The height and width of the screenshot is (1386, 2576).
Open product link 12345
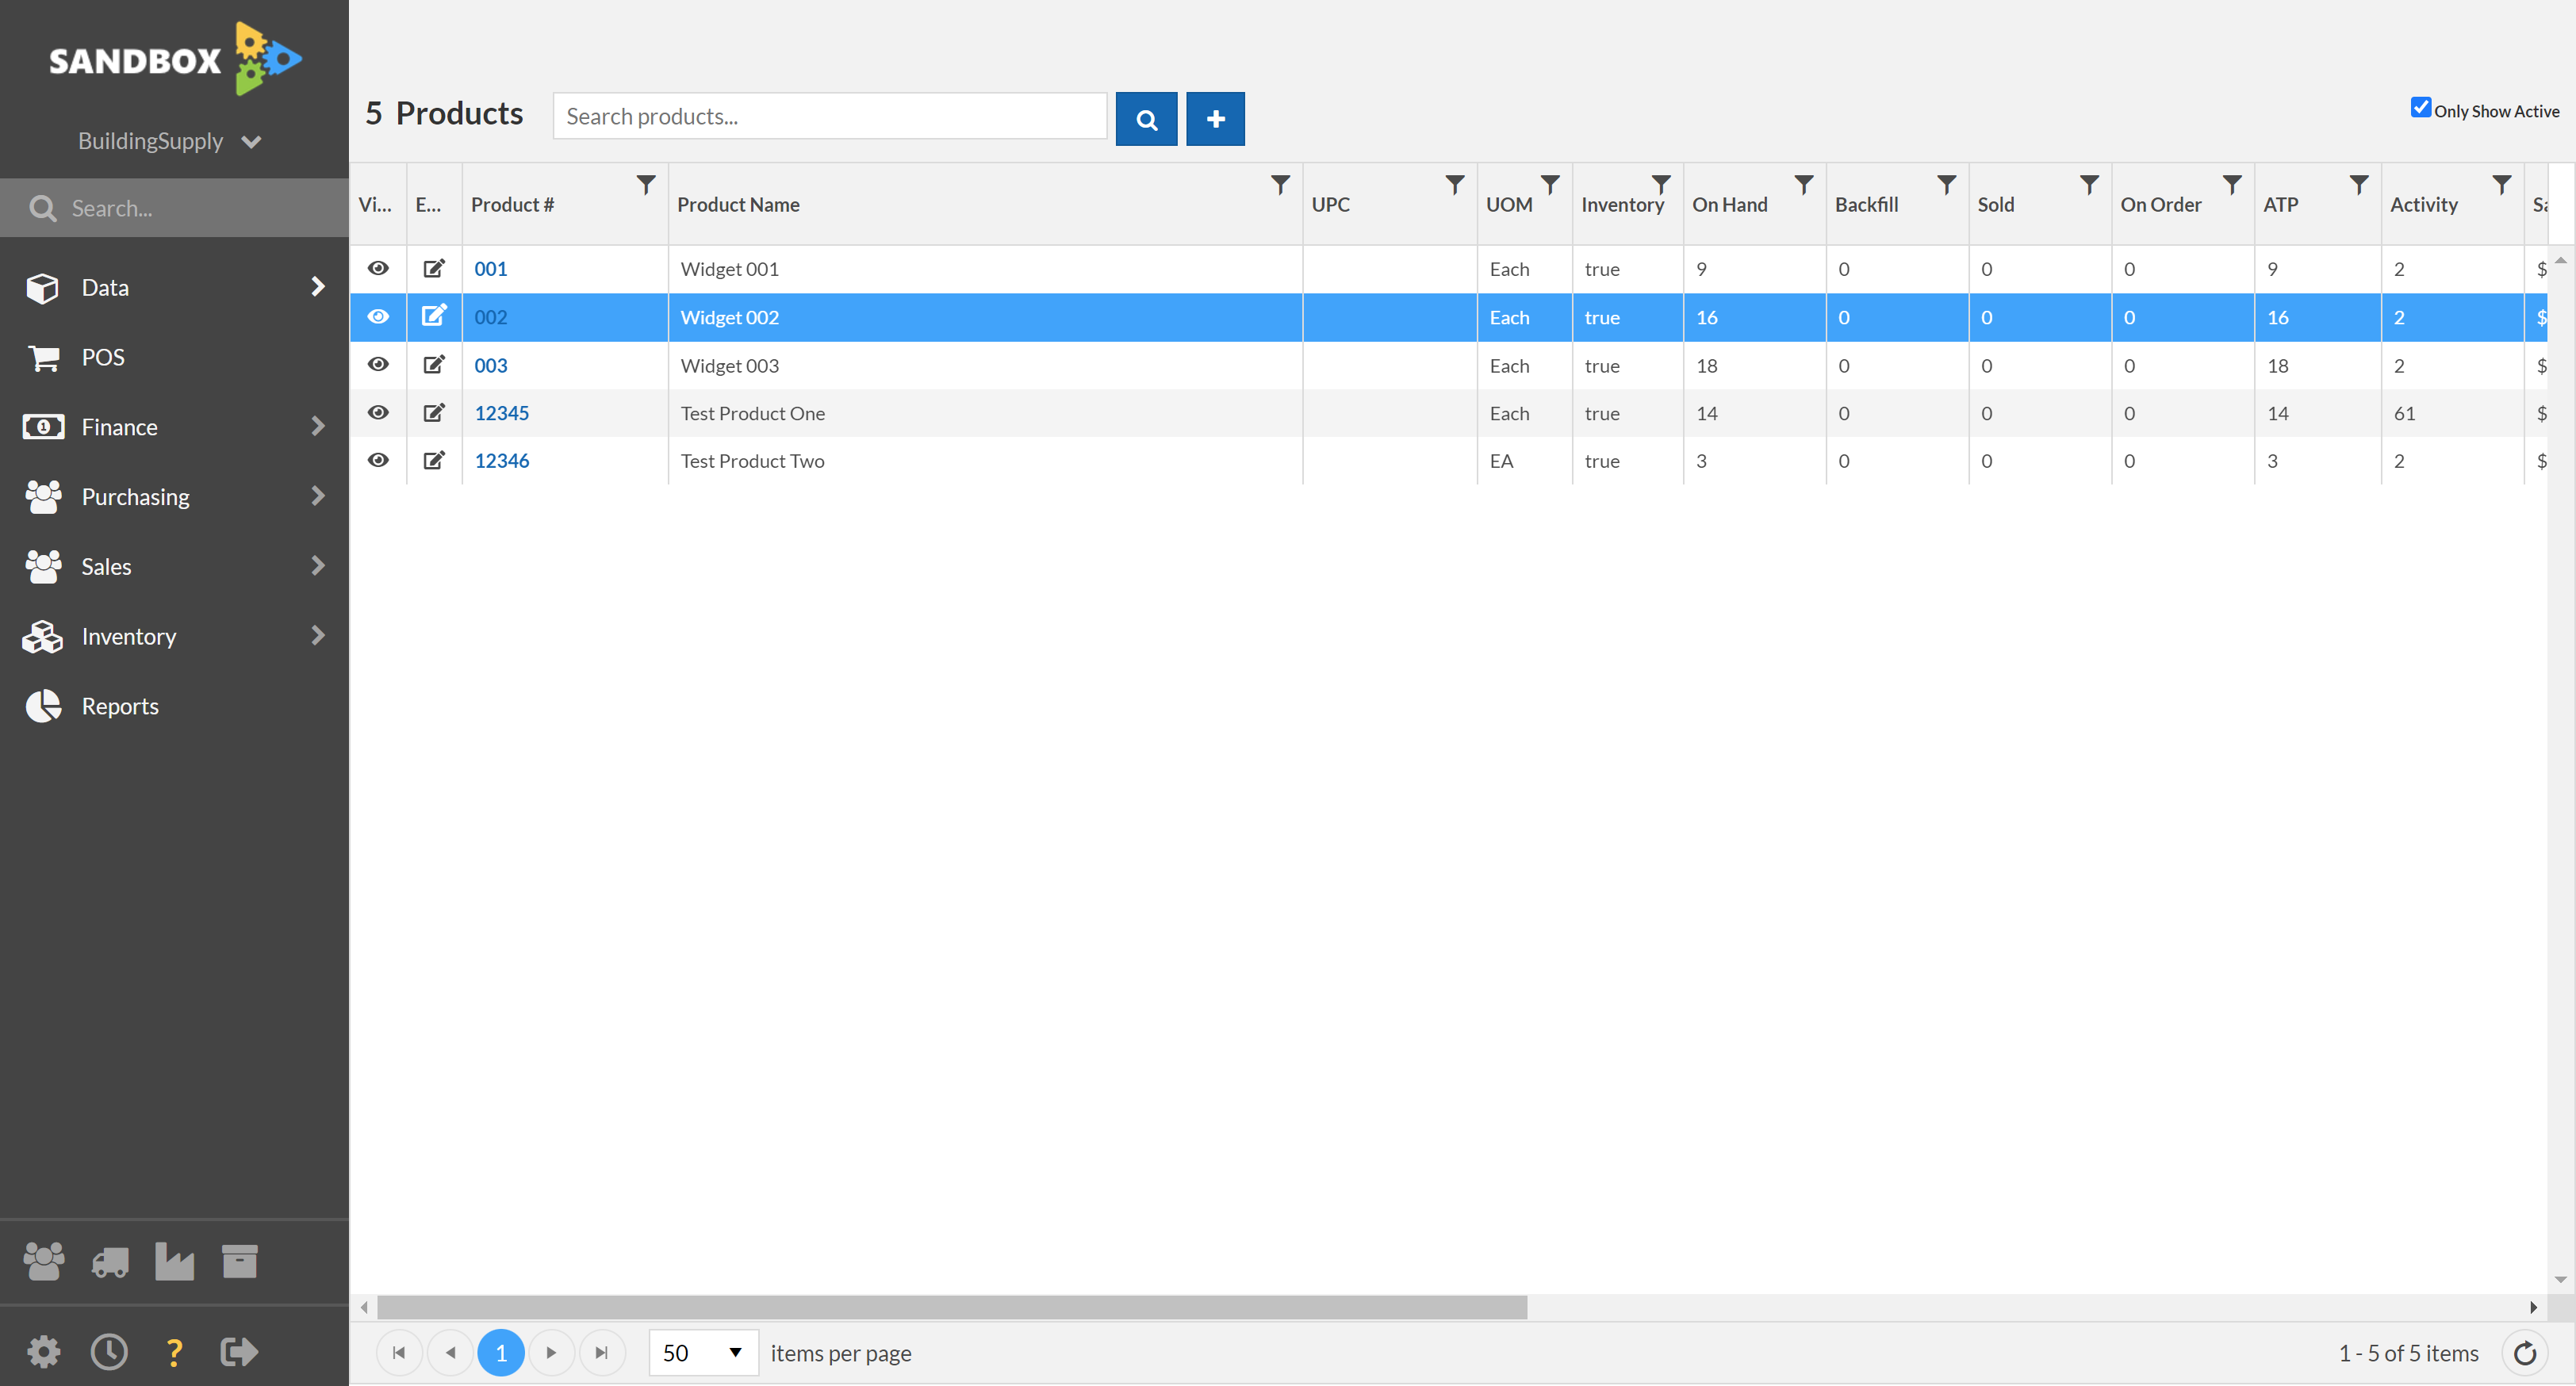[502, 413]
